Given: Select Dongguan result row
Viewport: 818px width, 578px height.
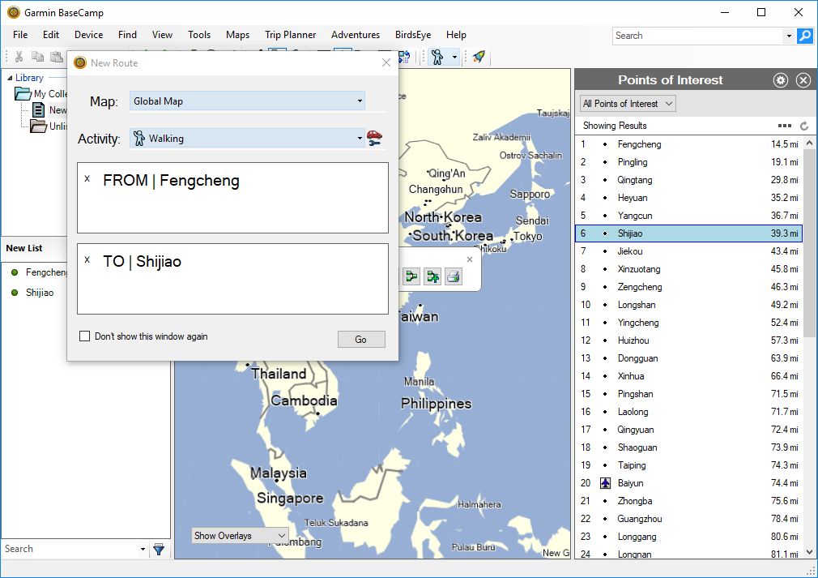Looking at the screenshot, I should (x=688, y=358).
